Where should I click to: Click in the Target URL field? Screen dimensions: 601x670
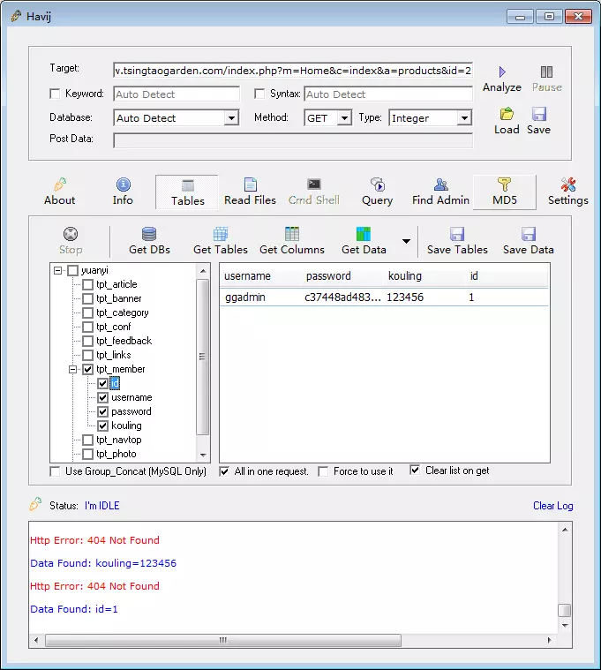pos(293,70)
